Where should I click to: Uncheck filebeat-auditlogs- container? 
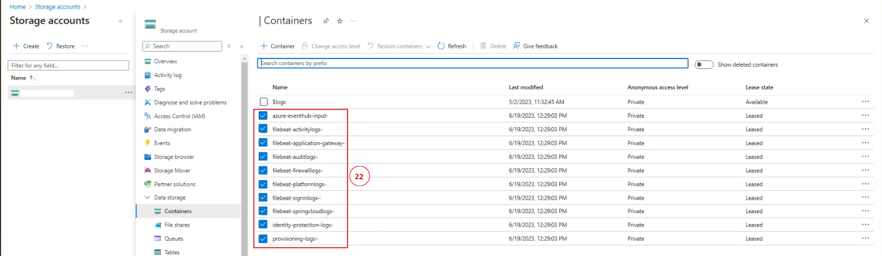click(263, 157)
